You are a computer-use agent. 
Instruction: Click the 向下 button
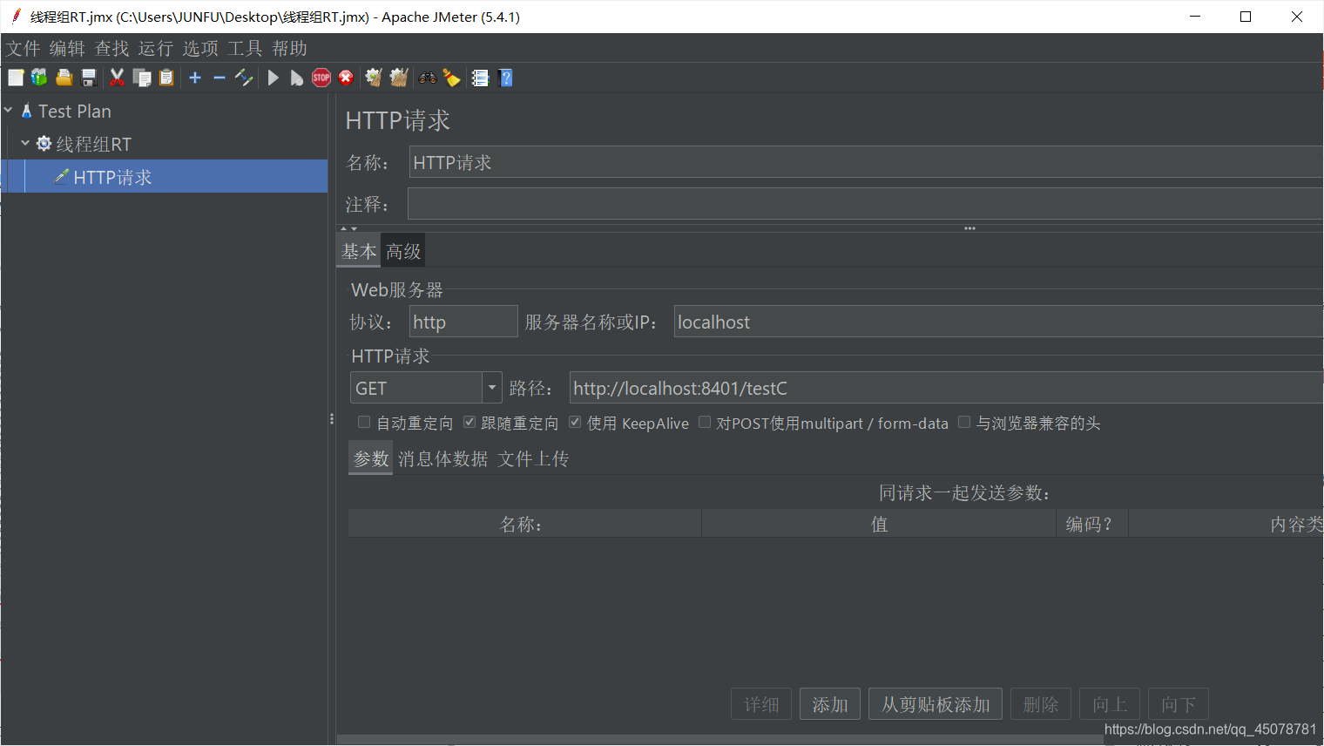tap(1179, 704)
